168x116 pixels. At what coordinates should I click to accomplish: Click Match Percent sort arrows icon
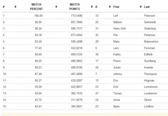tap(56, 7)
